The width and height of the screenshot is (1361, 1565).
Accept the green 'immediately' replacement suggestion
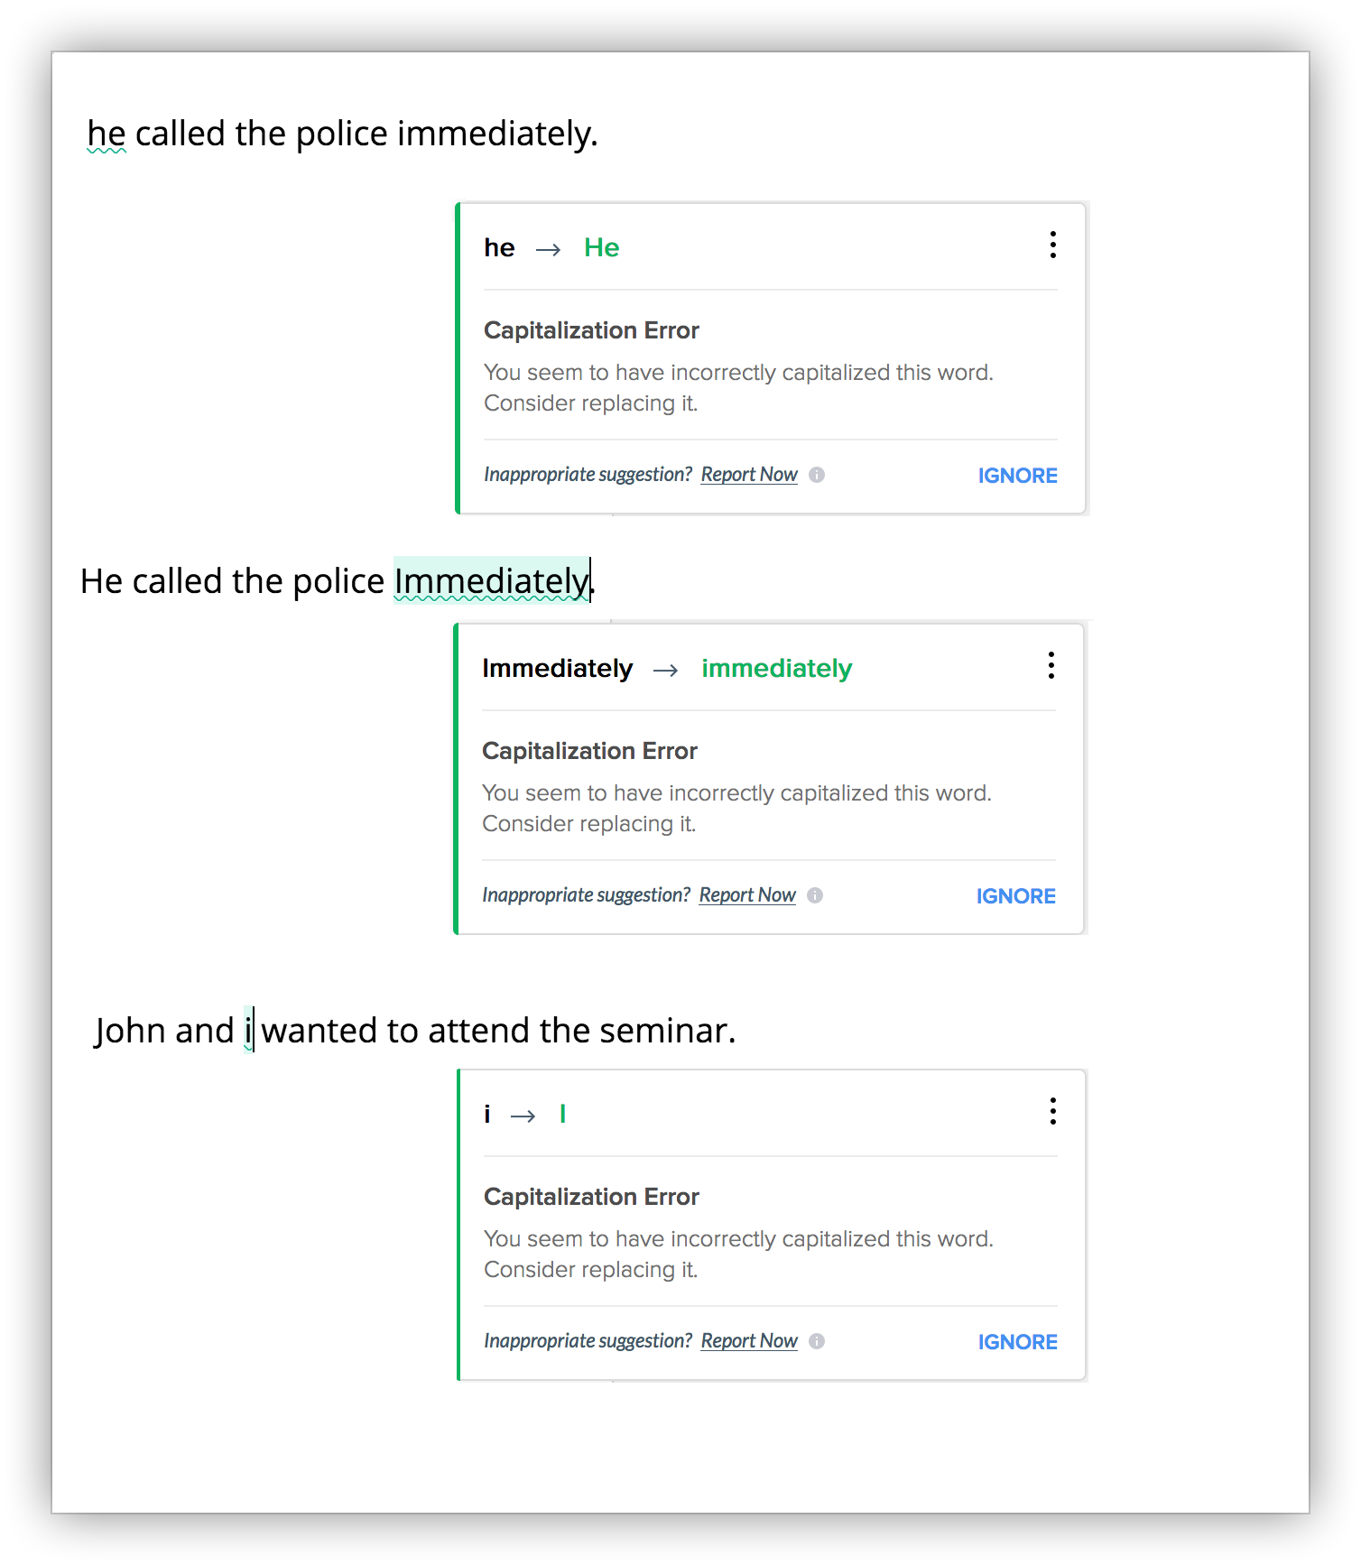click(x=776, y=669)
